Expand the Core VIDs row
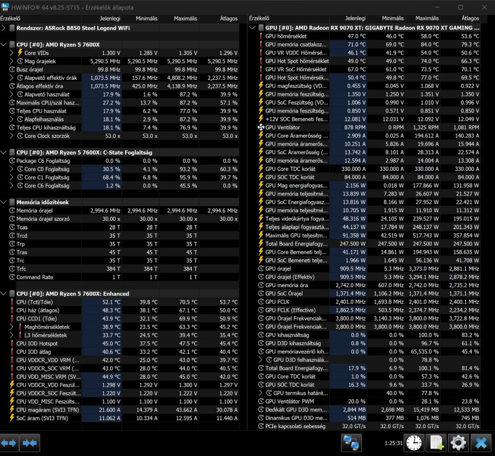 click(12, 53)
